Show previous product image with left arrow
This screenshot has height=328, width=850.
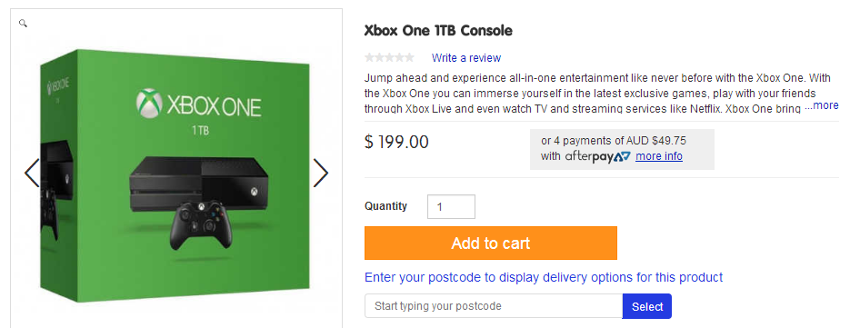point(32,173)
